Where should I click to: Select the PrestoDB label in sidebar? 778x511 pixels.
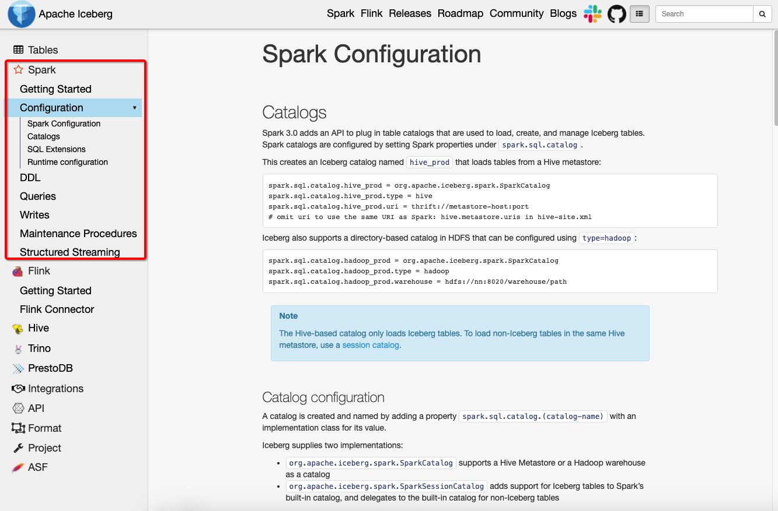pyautogui.click(x=50, y=368)
